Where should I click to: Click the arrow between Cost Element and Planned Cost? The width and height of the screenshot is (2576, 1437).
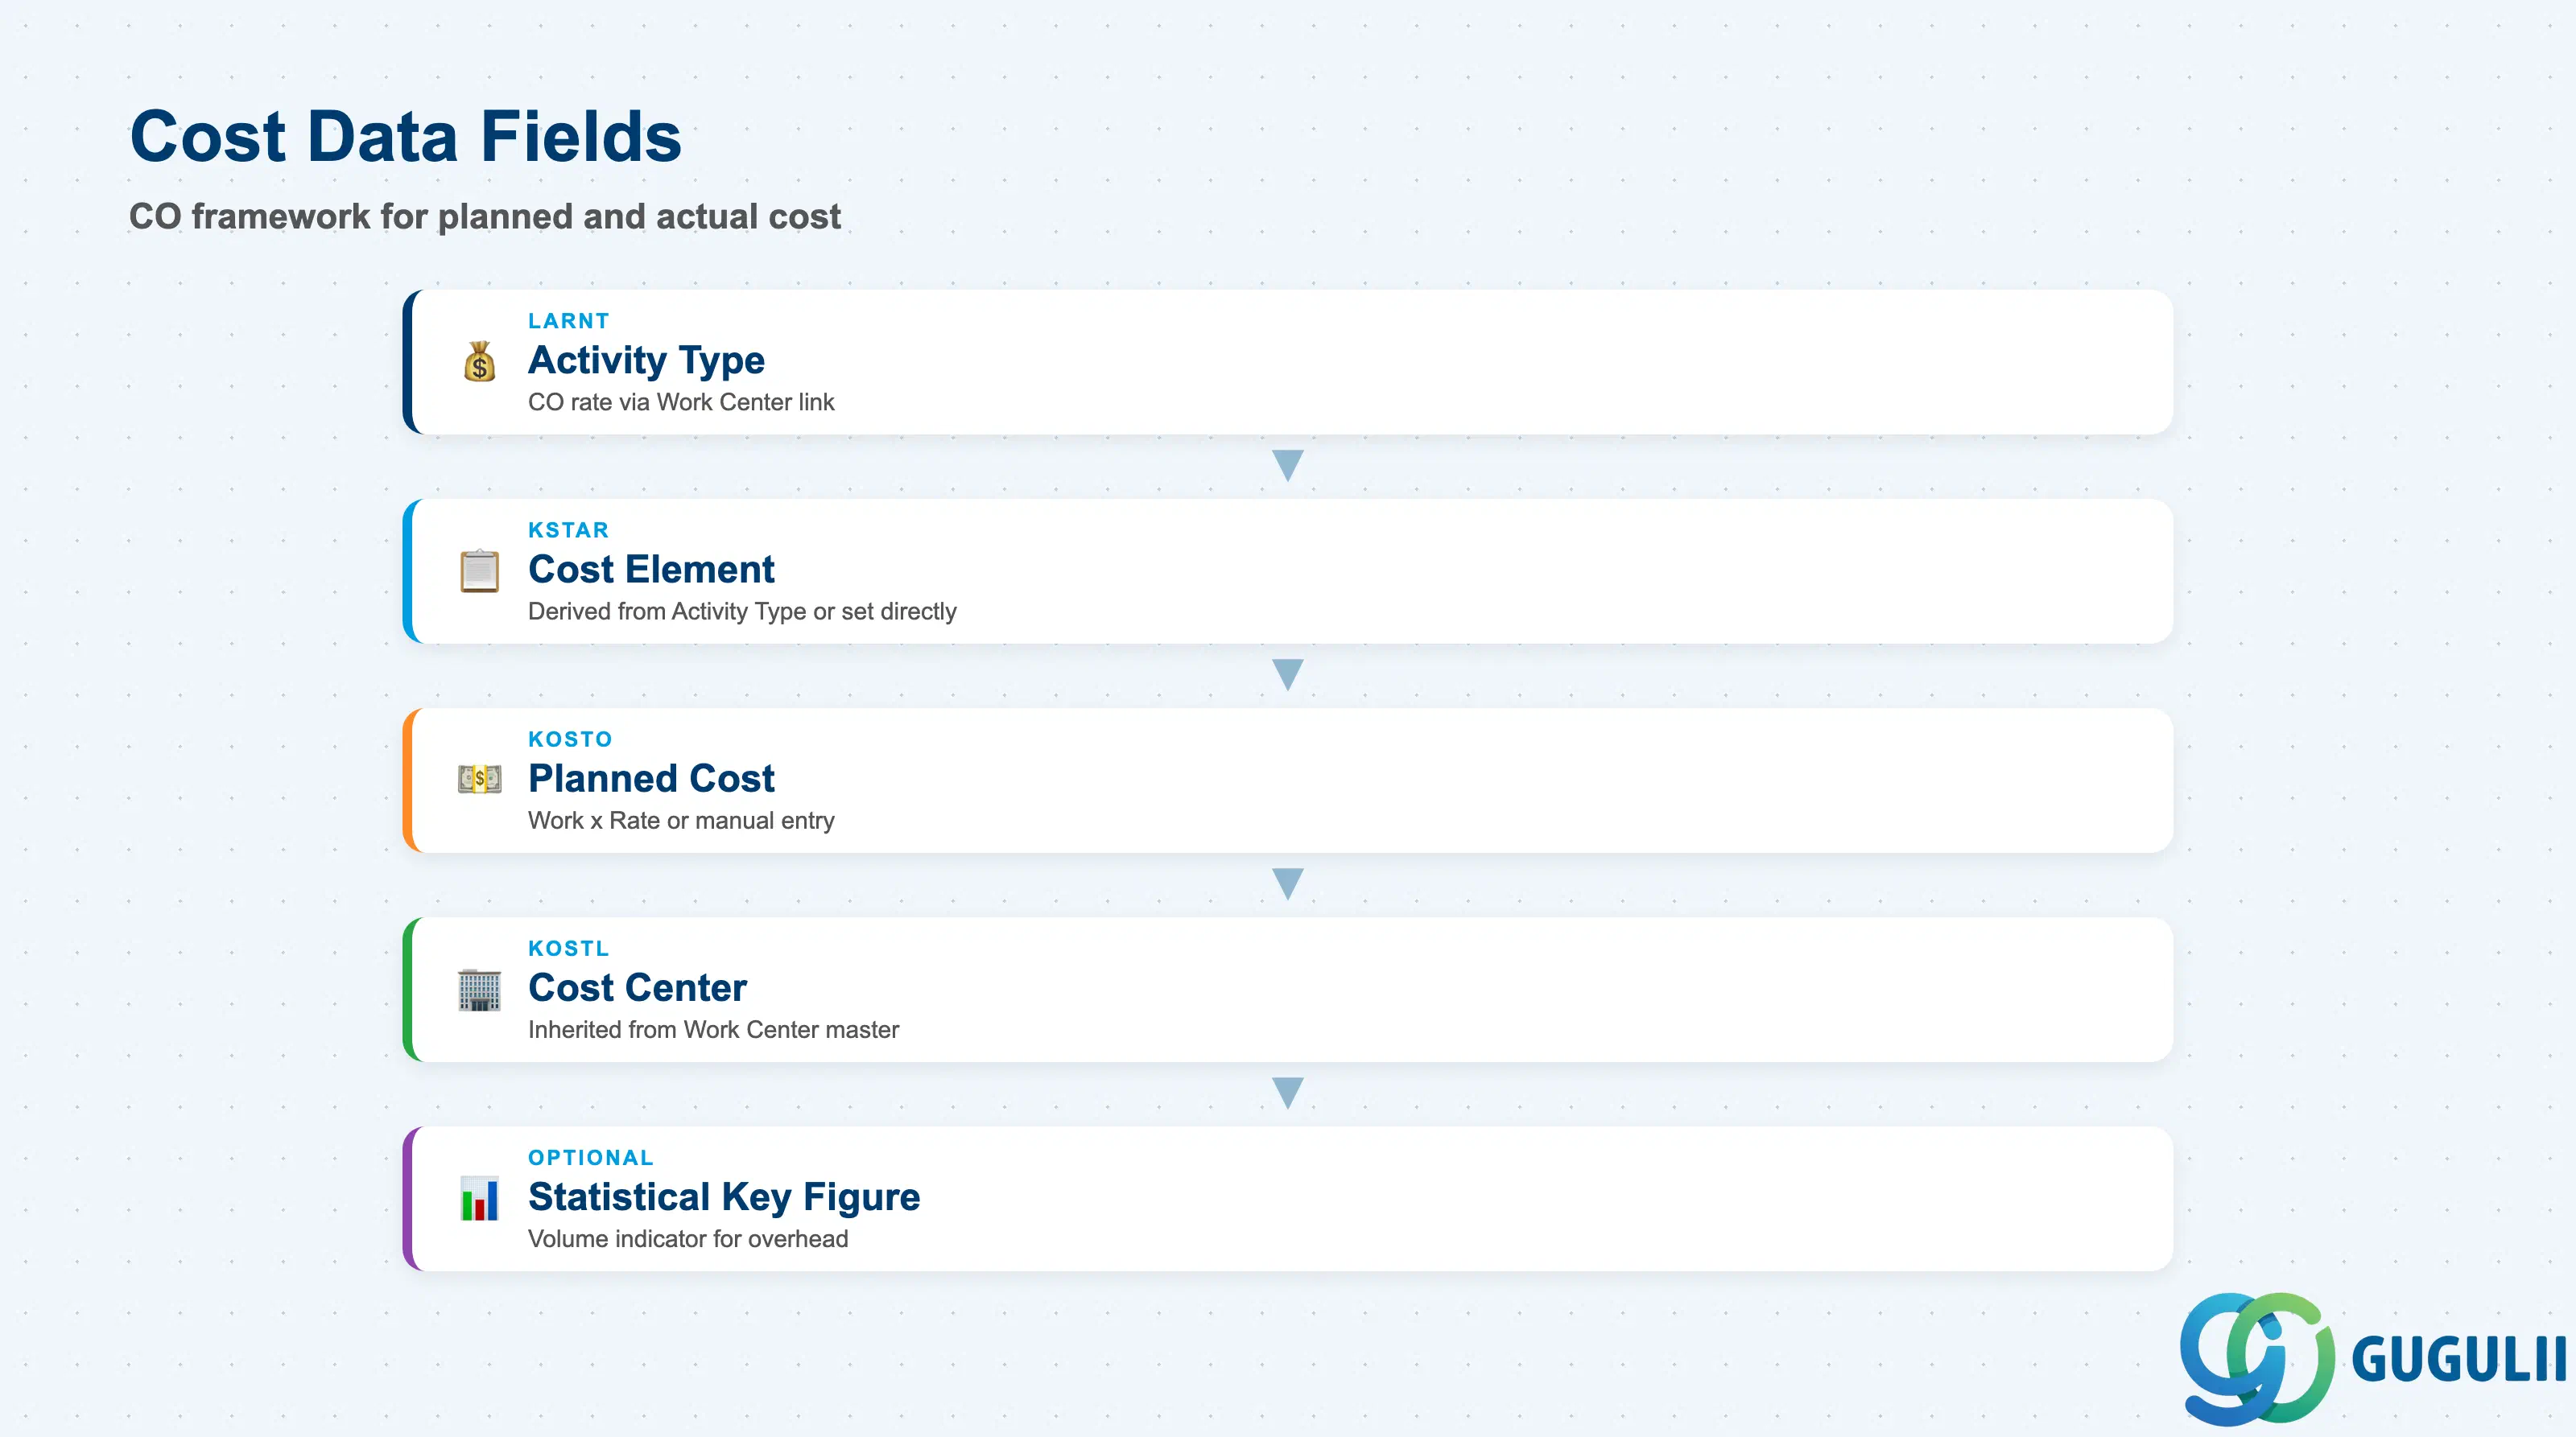[x=1288, y=674]
